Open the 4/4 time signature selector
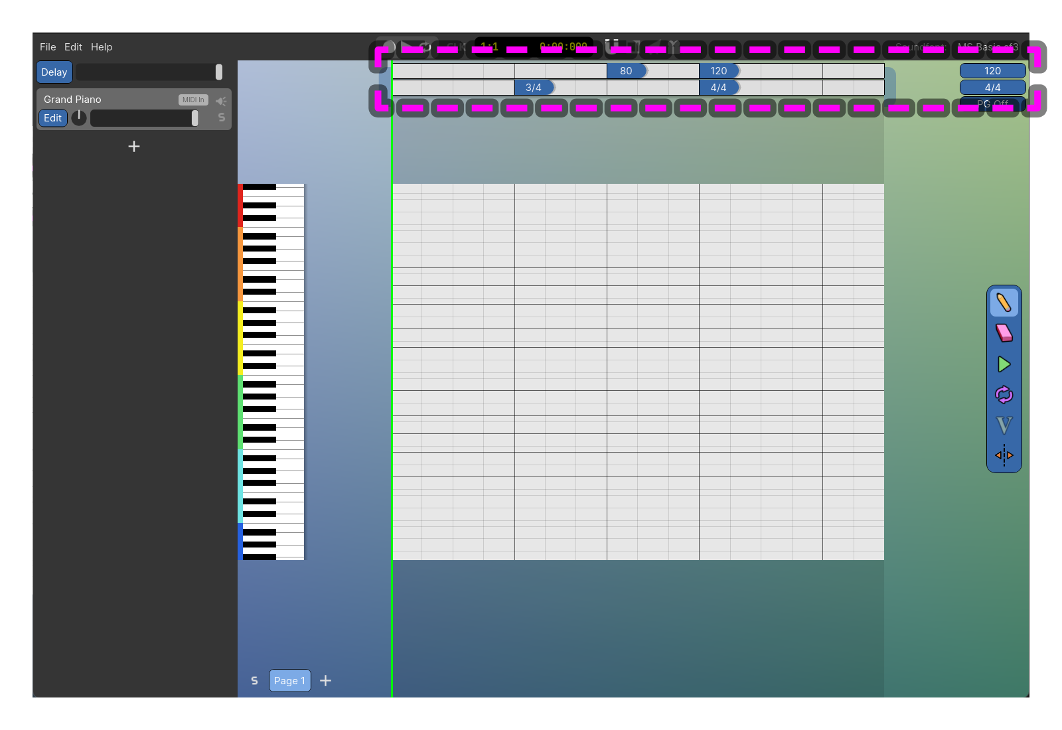Screen dimensions: 1062x730 click(993, 87)
